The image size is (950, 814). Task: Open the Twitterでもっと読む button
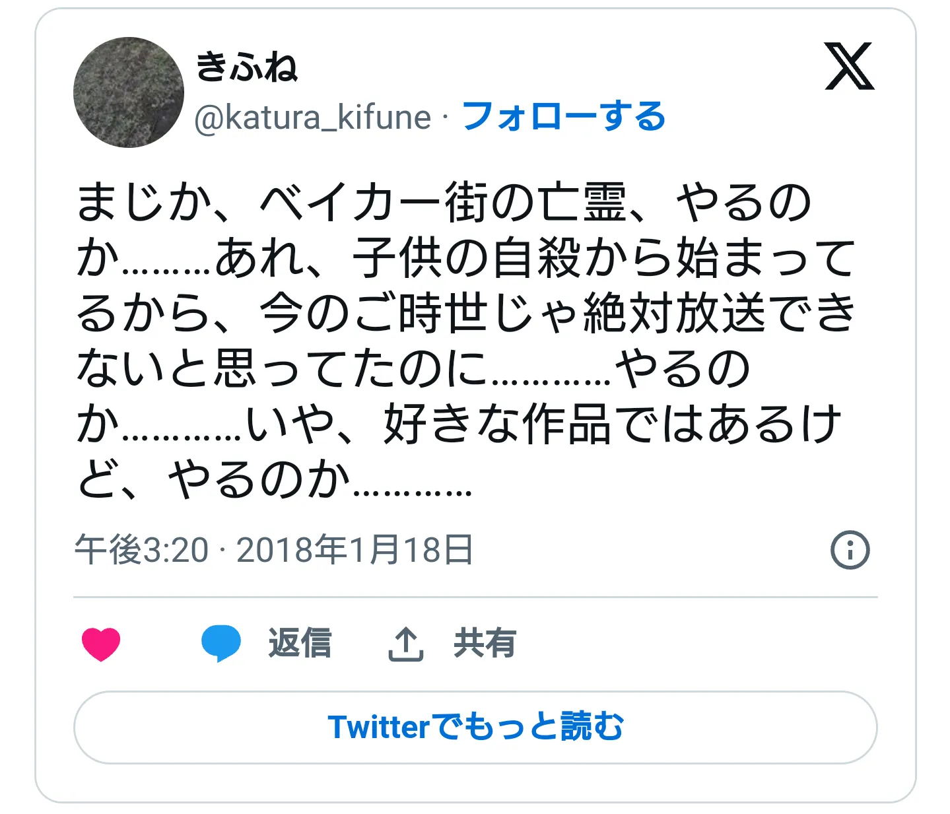point(475,728)
